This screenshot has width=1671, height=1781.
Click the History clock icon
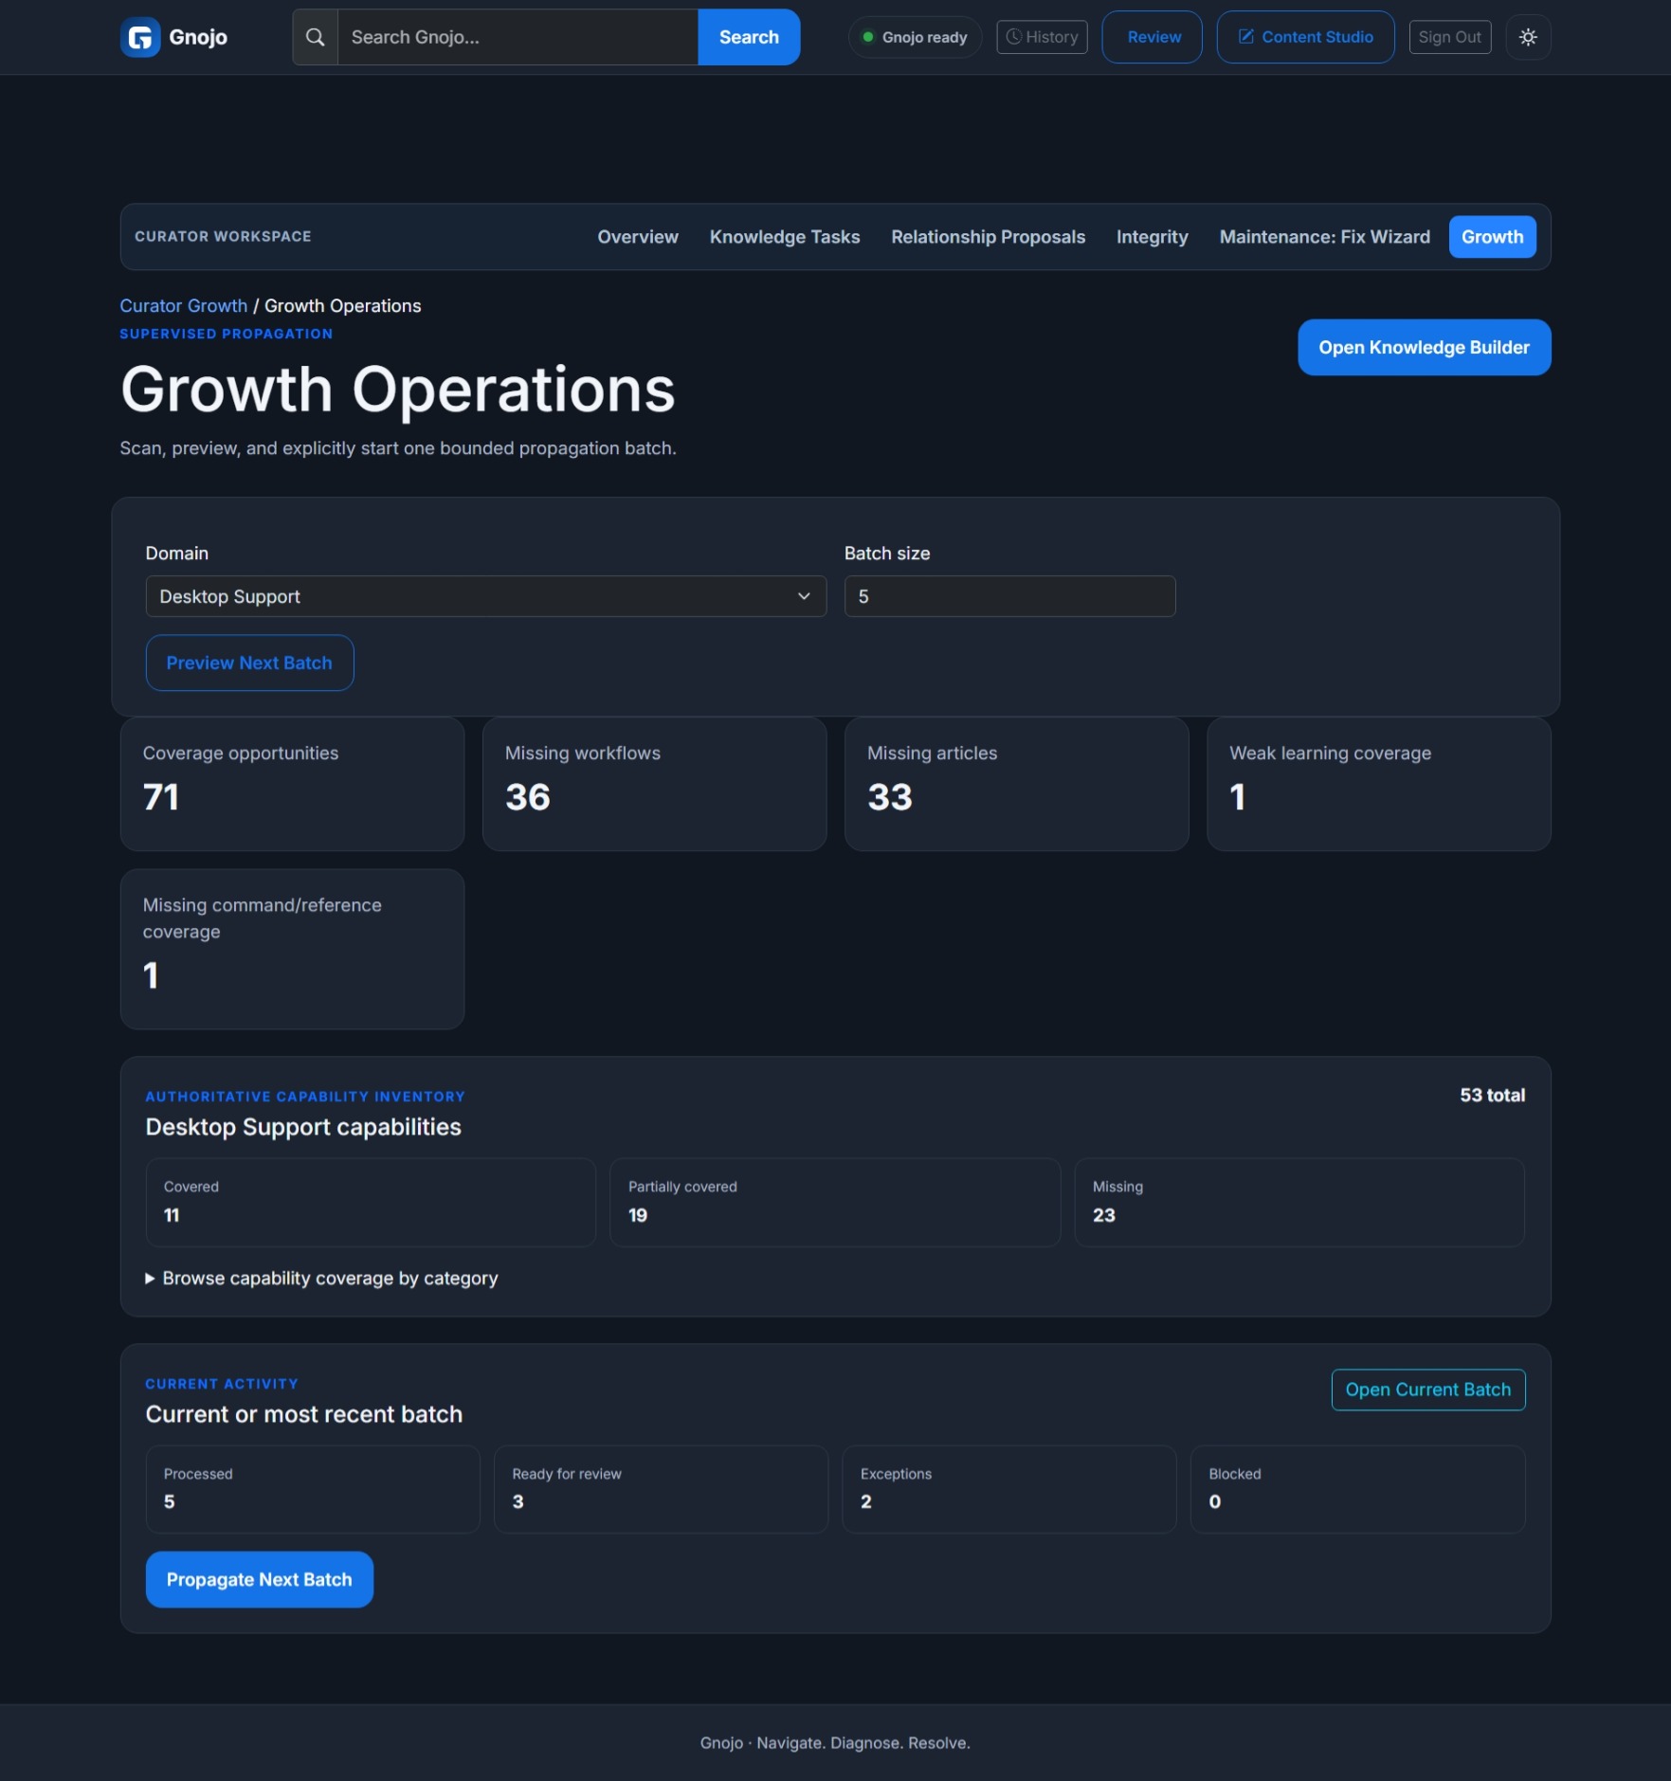coord(1013,37)
